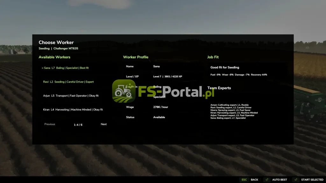Click the Name value Sana
Screen dimensions: 326x183
pyautogui.click(x=156, y=66)
